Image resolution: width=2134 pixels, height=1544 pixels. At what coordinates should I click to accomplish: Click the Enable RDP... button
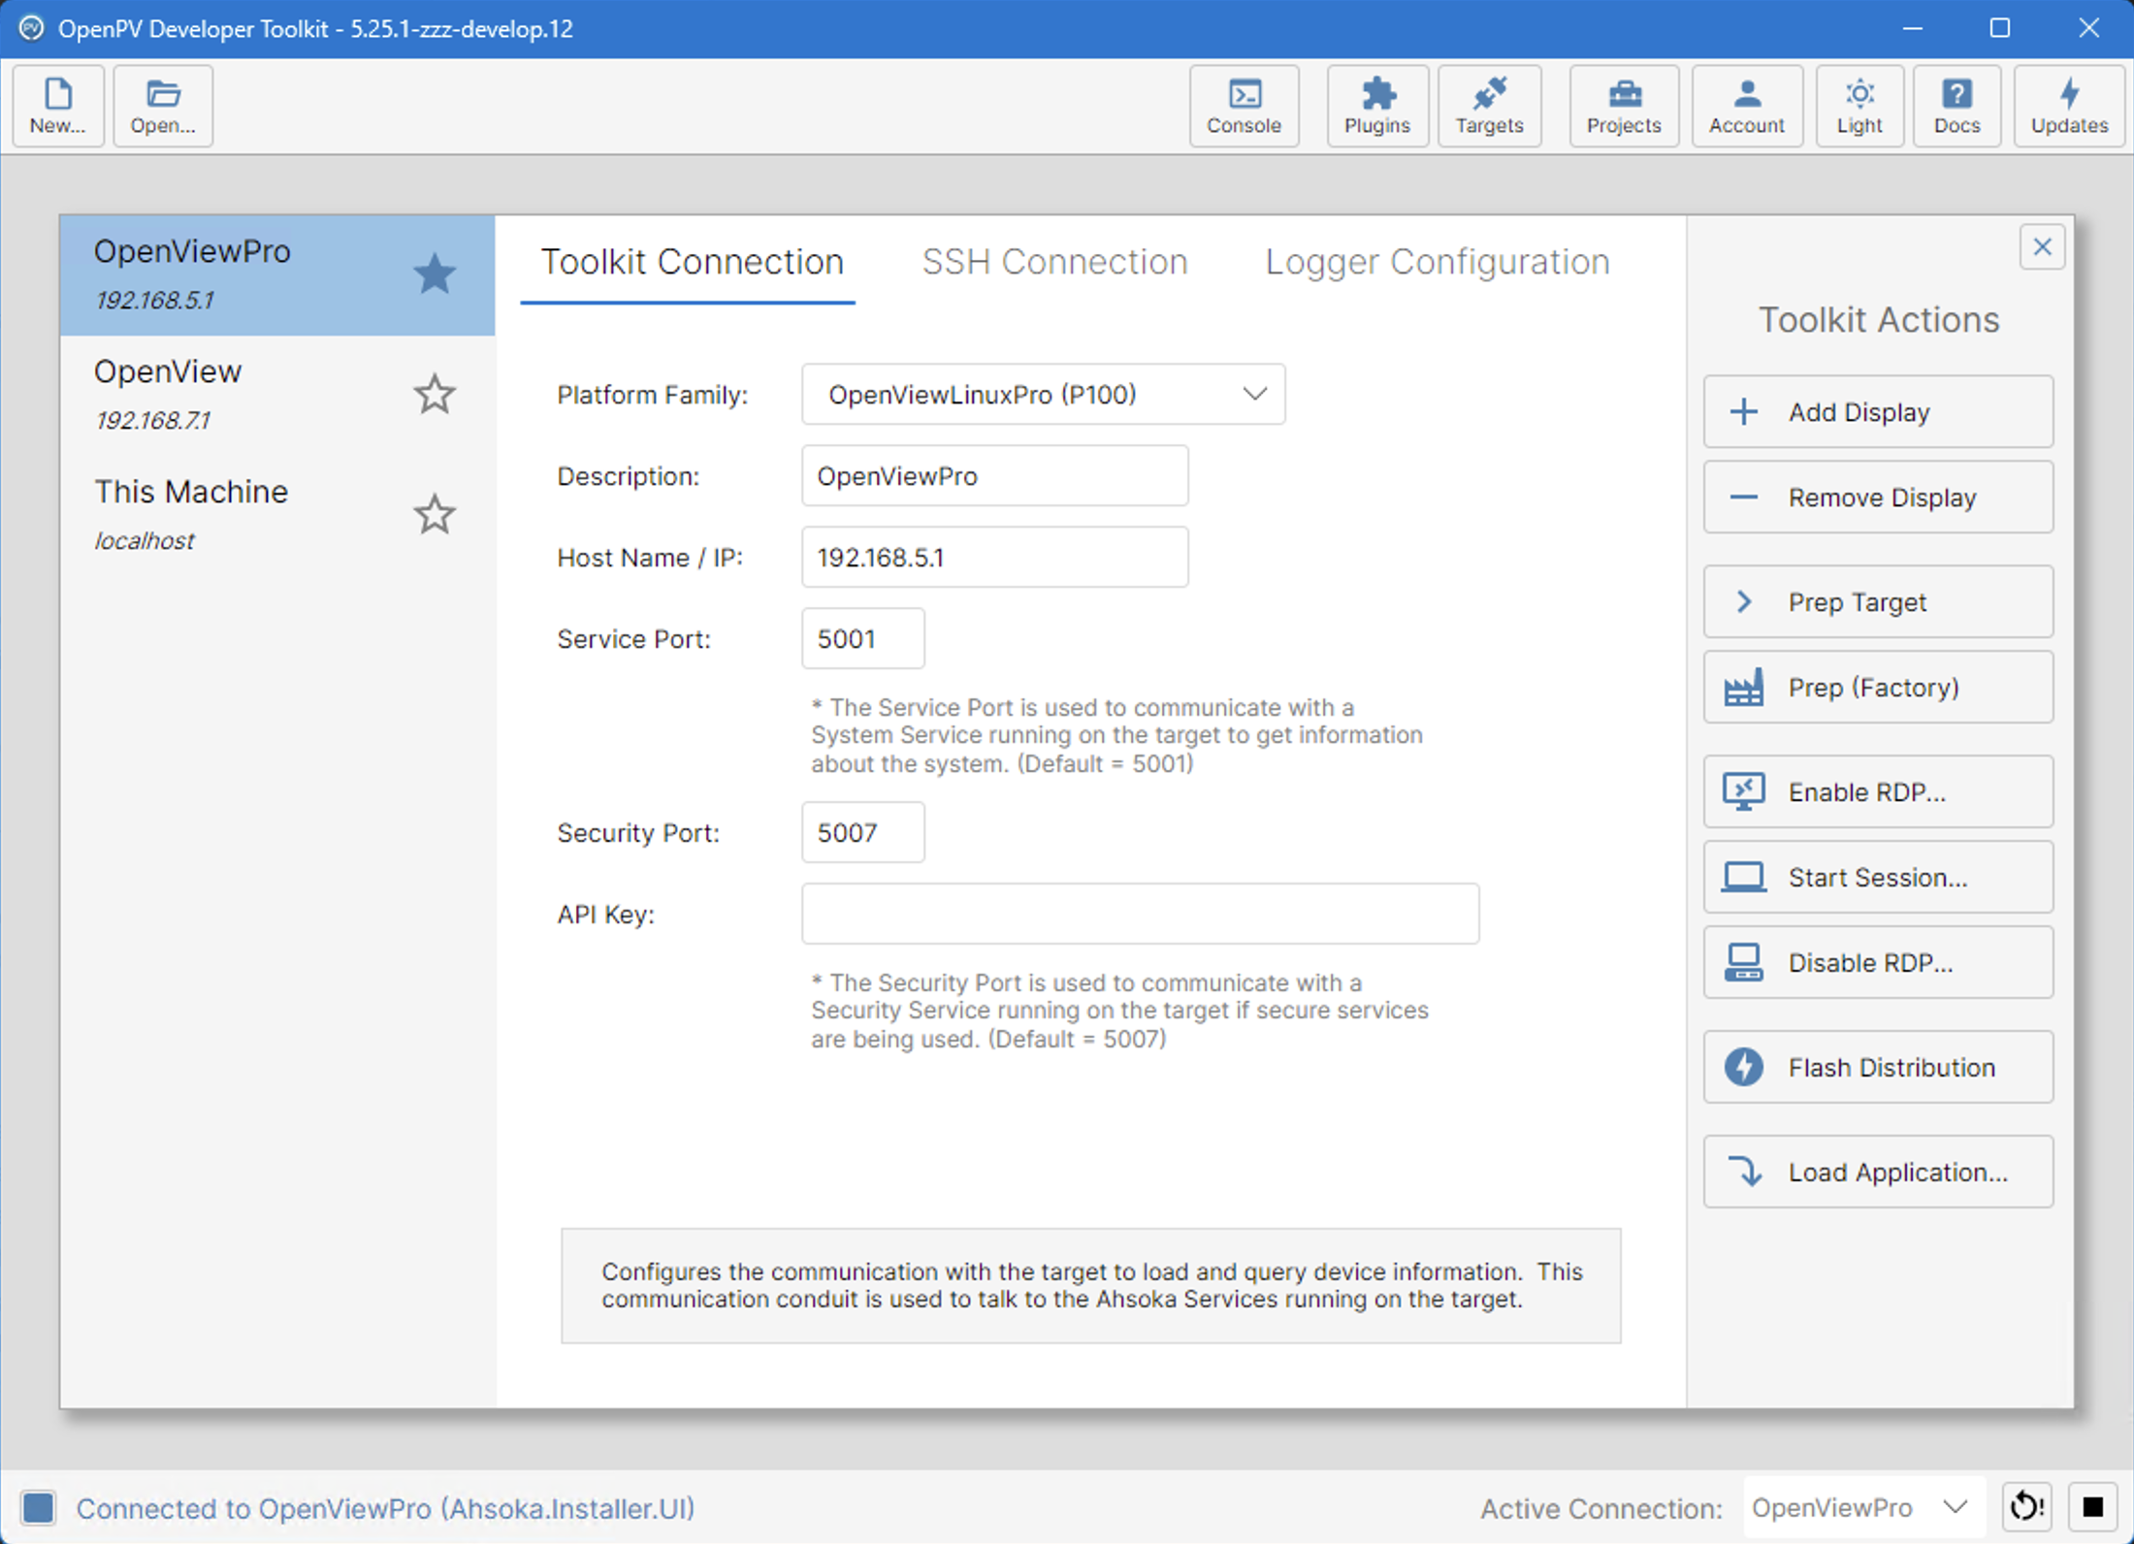(1878, 792)
